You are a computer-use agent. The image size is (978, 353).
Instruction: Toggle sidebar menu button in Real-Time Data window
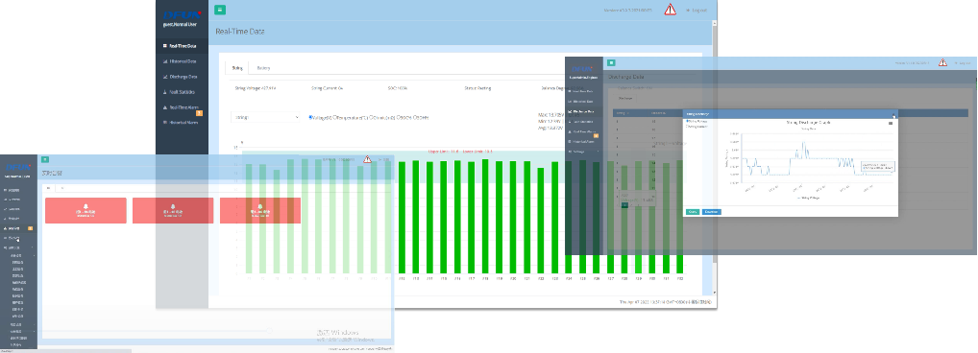pos(220,10)
